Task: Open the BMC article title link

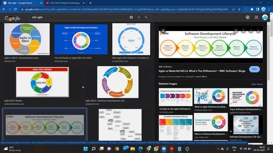Action: click(x=202, y=71)
